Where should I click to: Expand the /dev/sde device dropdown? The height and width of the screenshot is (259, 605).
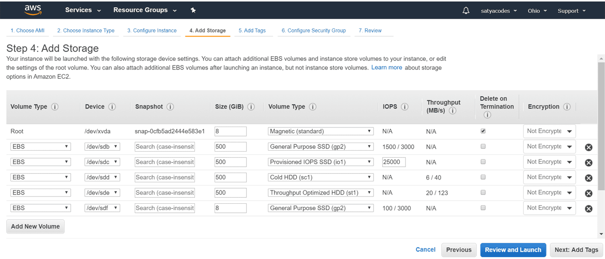pyautogui.click(x=102, y=193)
